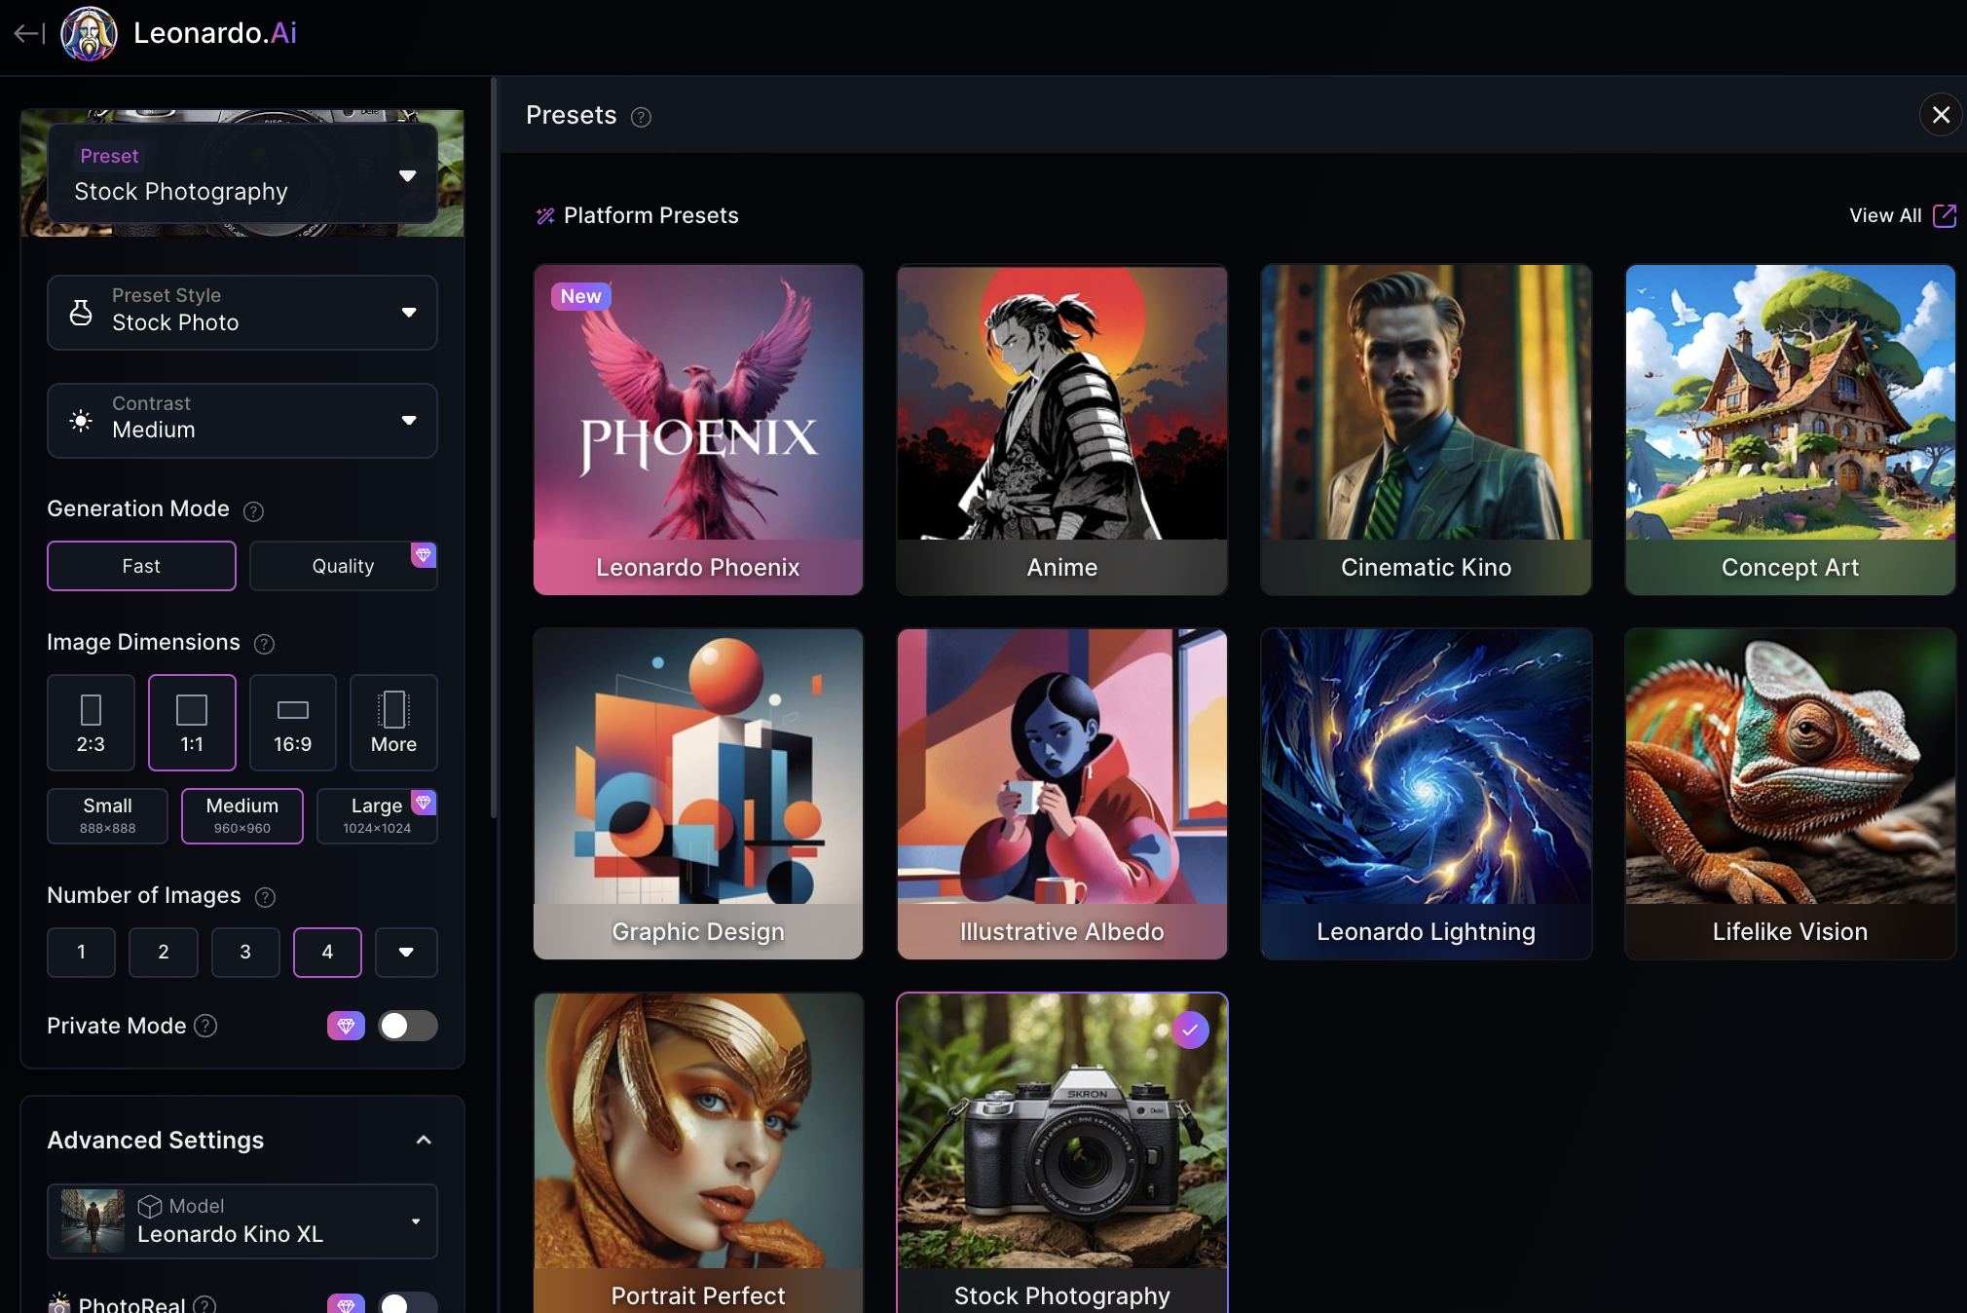
Task: Click Number of Images help icon
Action: tap(265, 897)
